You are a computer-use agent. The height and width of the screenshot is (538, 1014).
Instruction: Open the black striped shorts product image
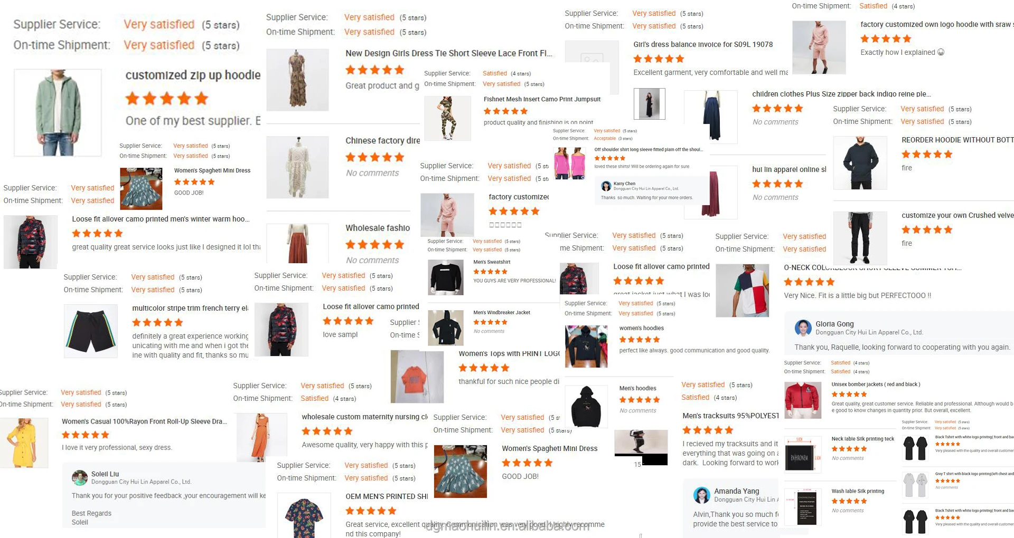click(x=91, y=331)
